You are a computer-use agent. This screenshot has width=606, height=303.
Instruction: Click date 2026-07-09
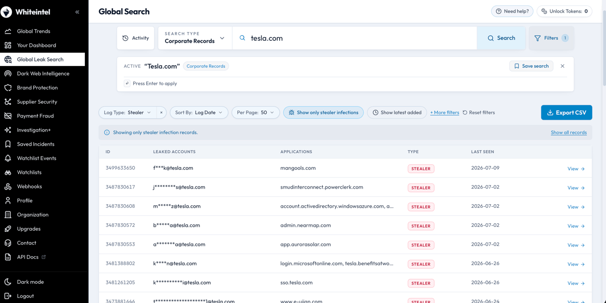point(485,168)
